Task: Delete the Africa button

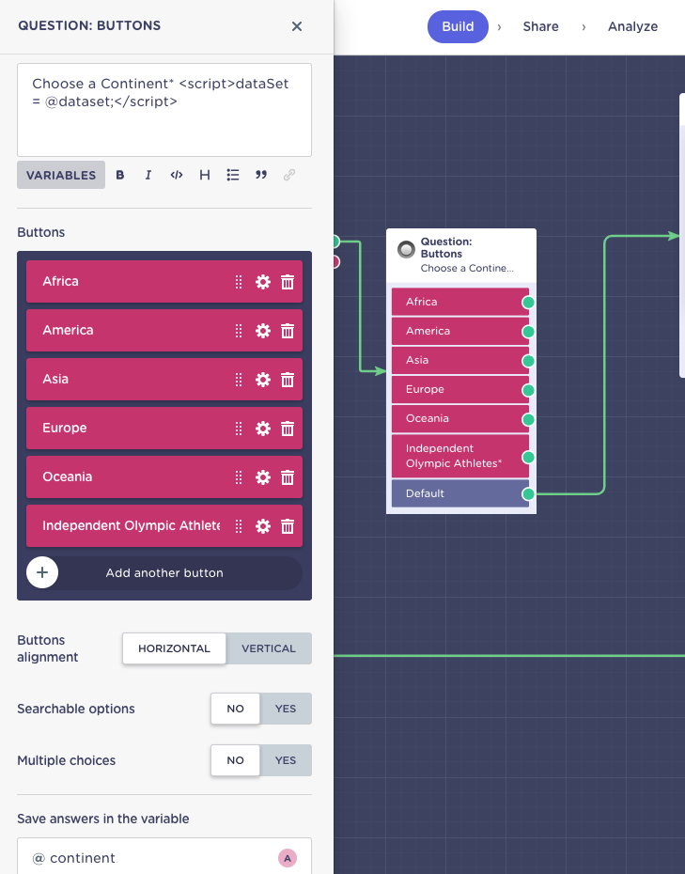Action: 288,282
